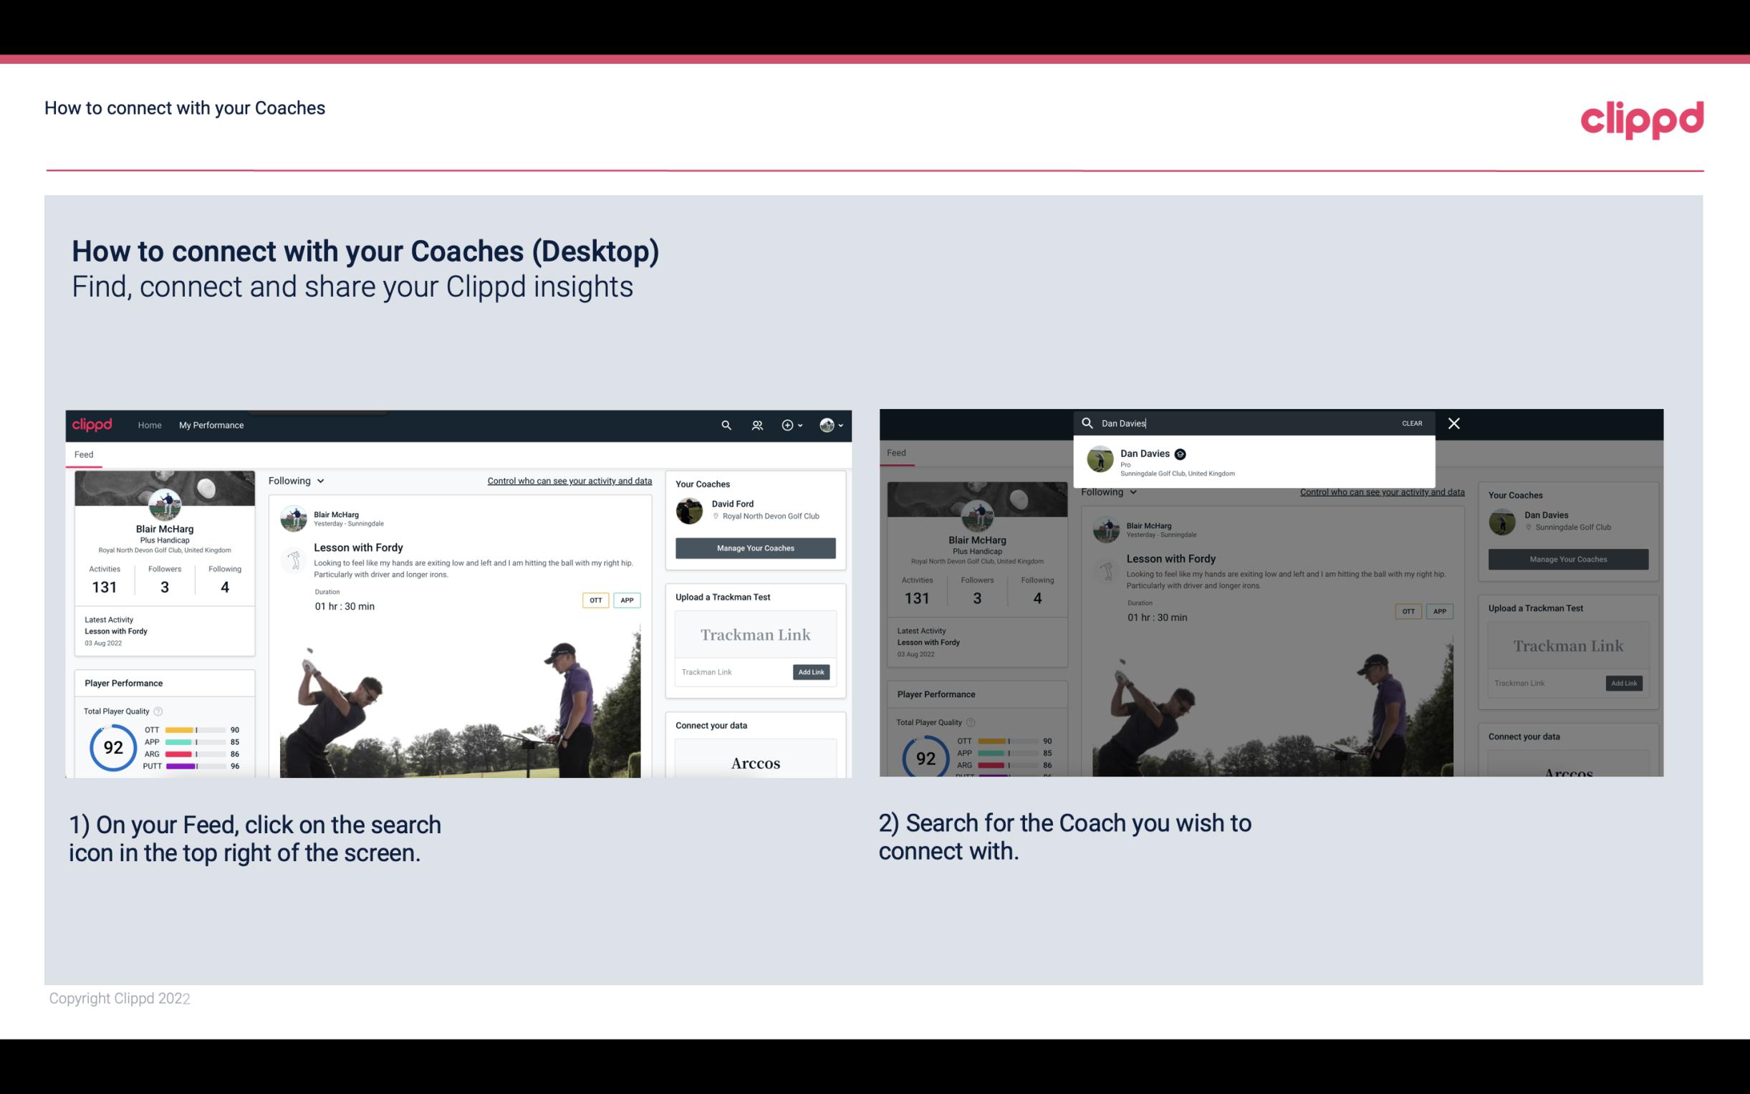Click the Clippd logo top right

1642,118
